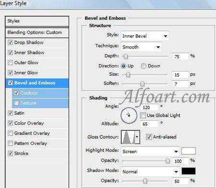Toggle the Inner Glow checkbox
This screenshot has height=188, width=216.
(10, 73)
